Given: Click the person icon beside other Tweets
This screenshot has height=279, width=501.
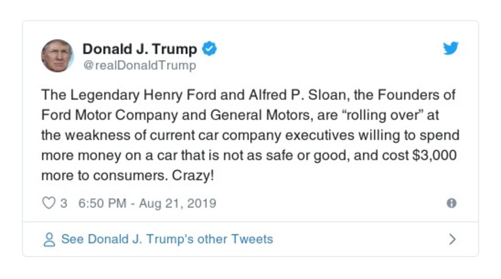Looking at the screenshot, I should click(49, 240).
